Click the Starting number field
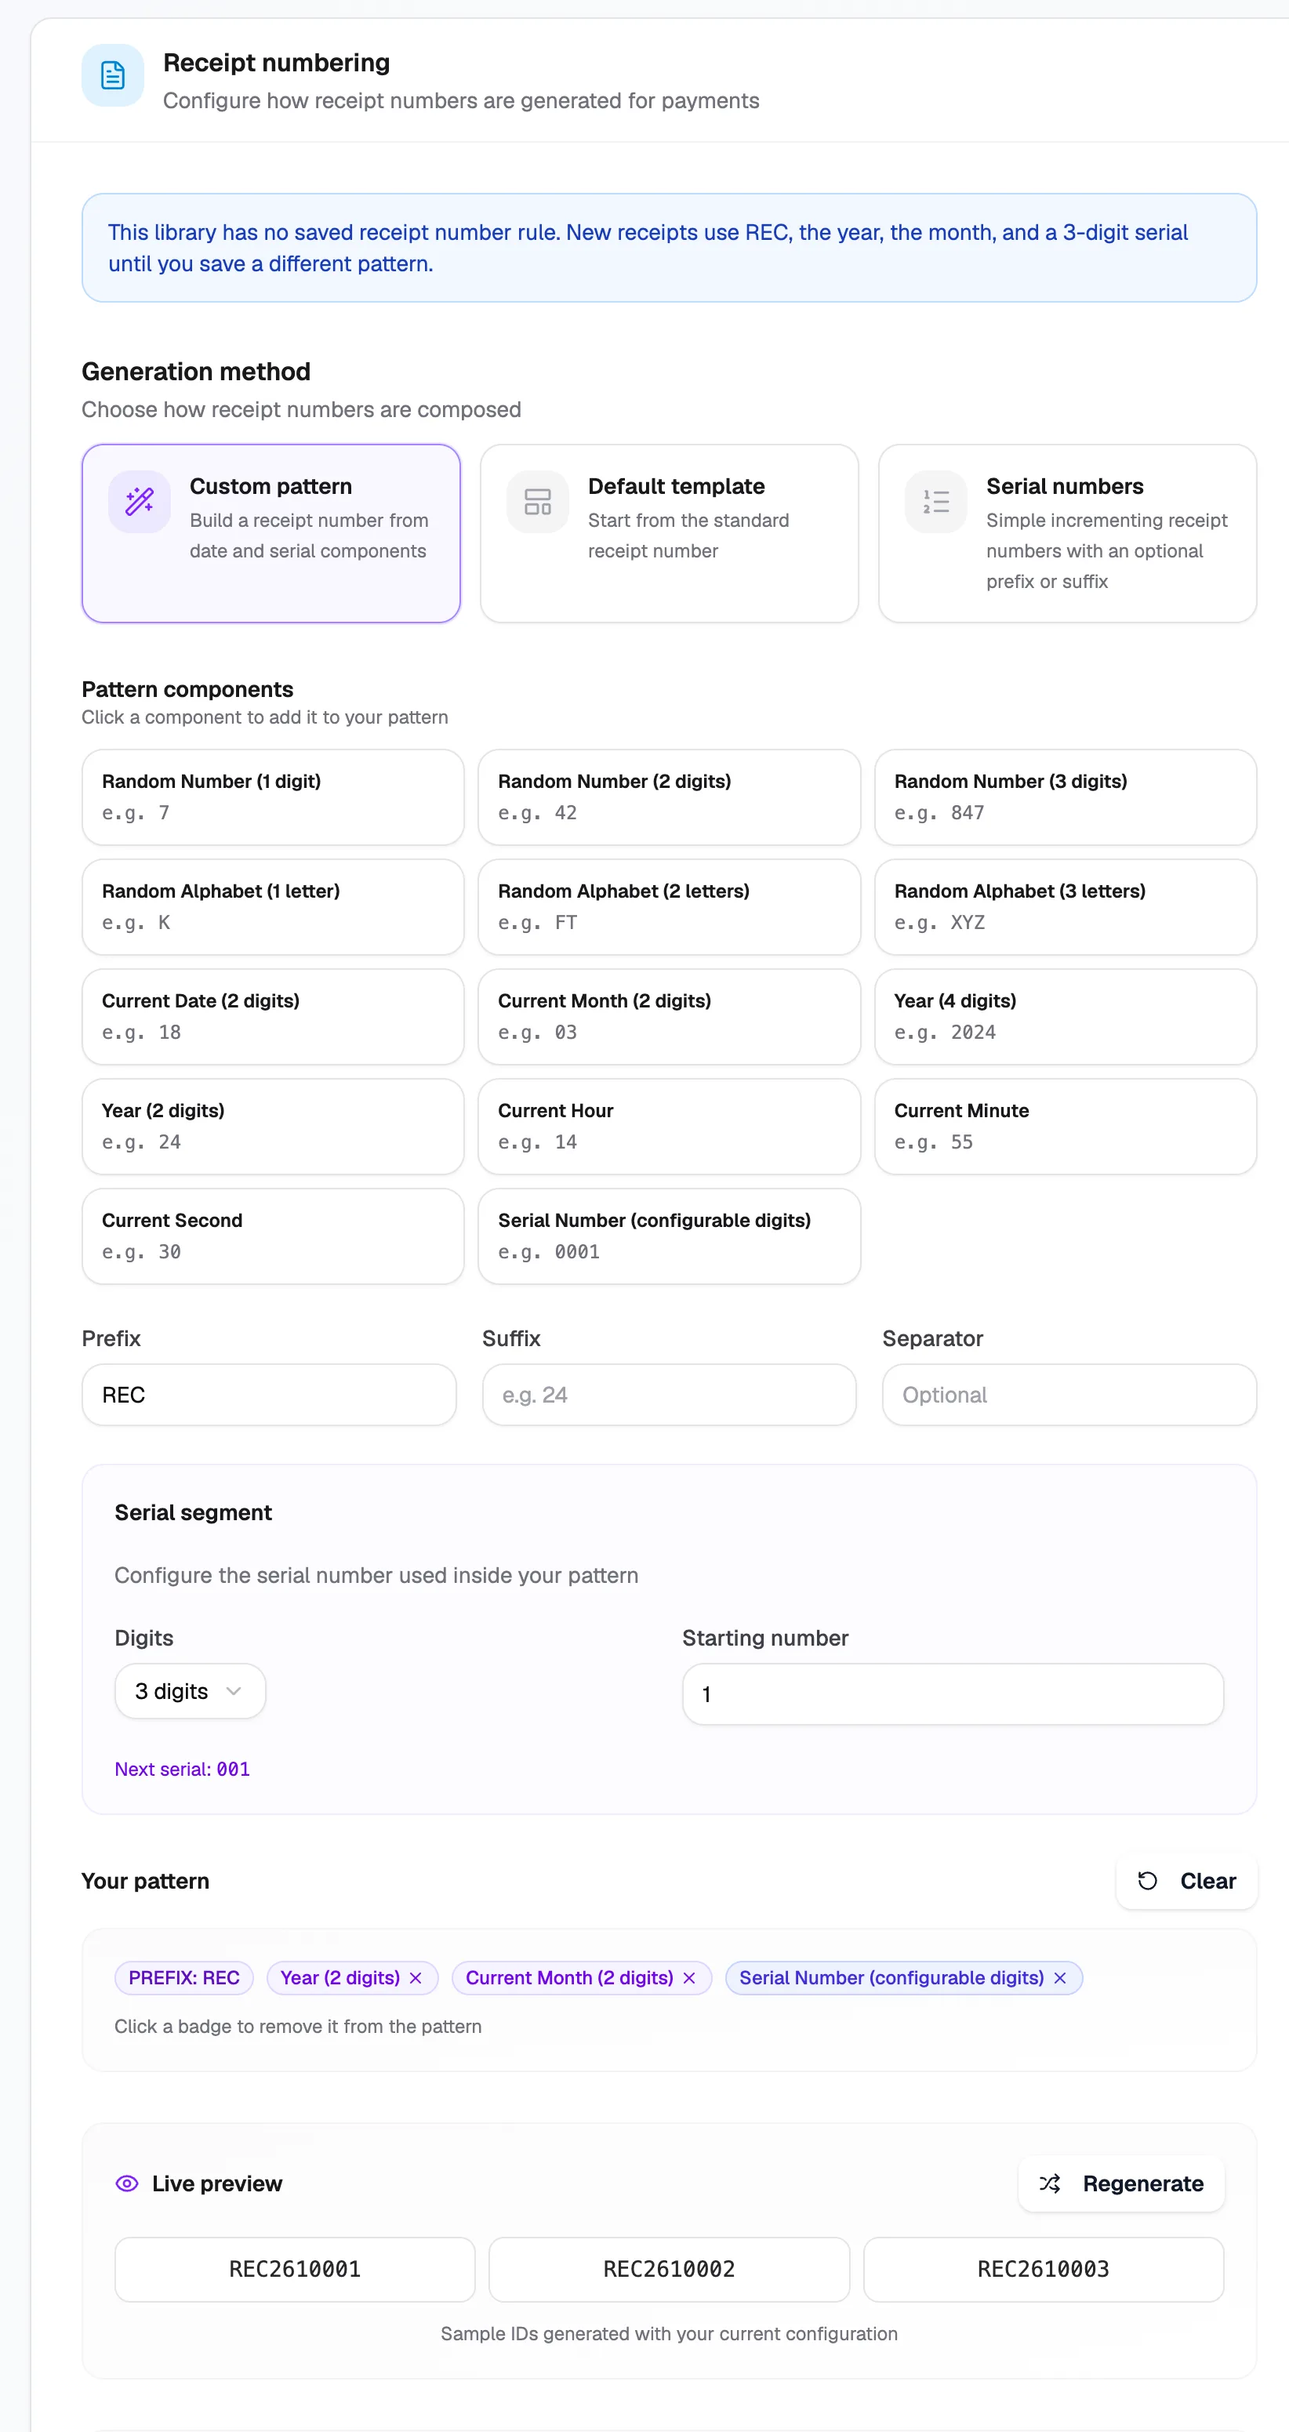The height and width of the screenshot is (2432, 1289). (953, 1693)
